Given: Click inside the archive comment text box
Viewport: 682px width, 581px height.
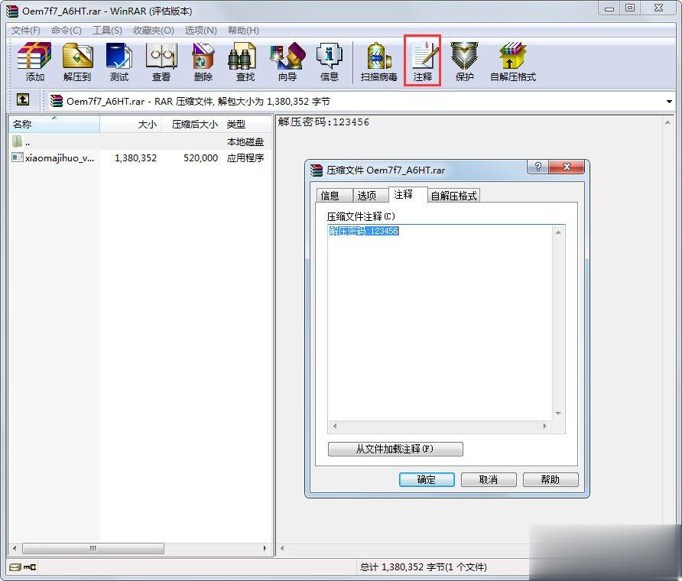Looking at the screenshot, I should [x=440, y=323].
